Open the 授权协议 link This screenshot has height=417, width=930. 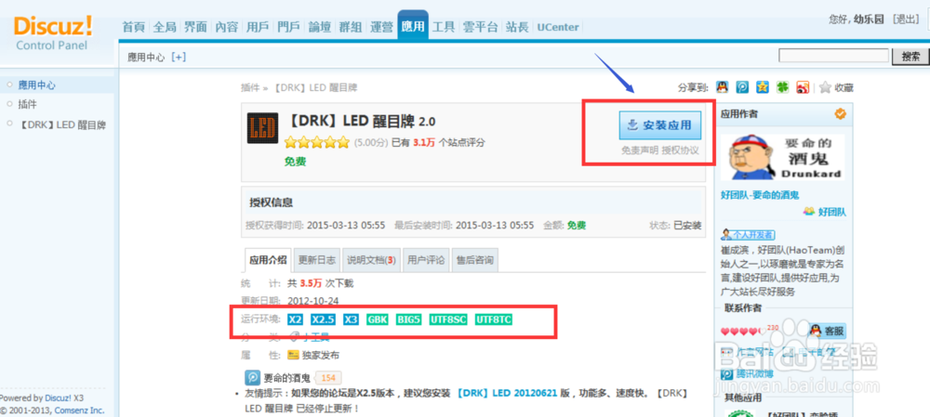tap(681, 150)
